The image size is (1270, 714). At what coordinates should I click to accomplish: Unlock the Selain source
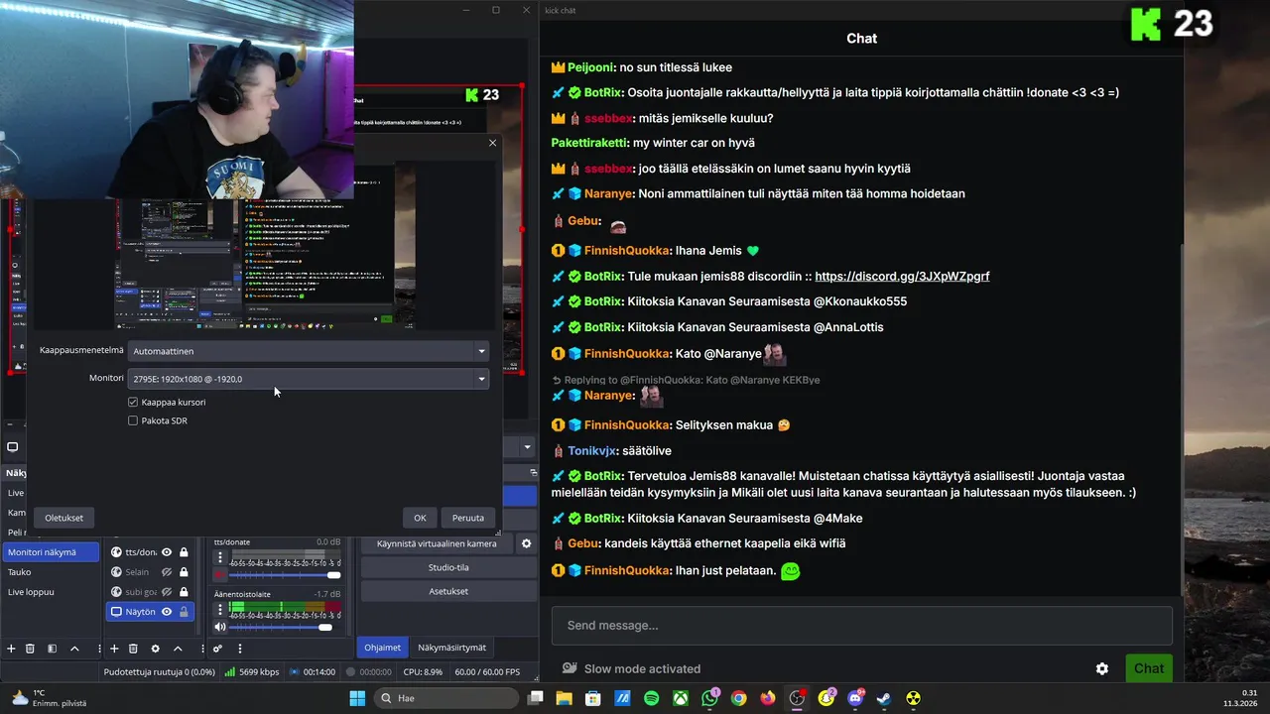[x=184, y=572]
